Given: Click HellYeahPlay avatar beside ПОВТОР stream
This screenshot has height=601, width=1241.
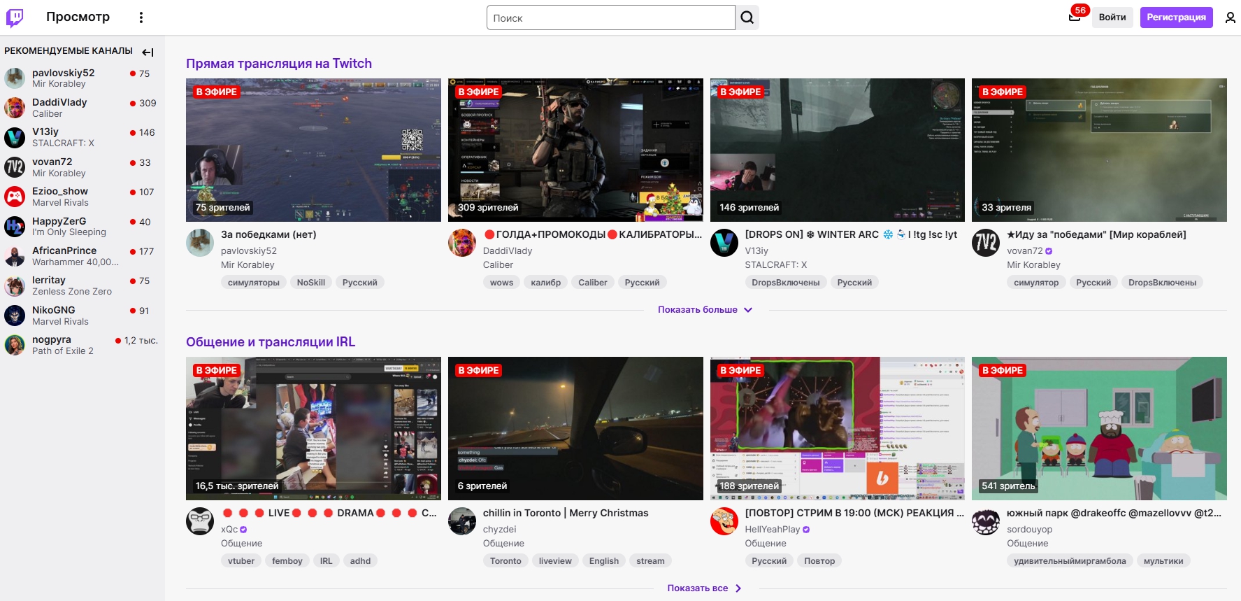Looking at the screenshot, I should [x=724, y=521].
